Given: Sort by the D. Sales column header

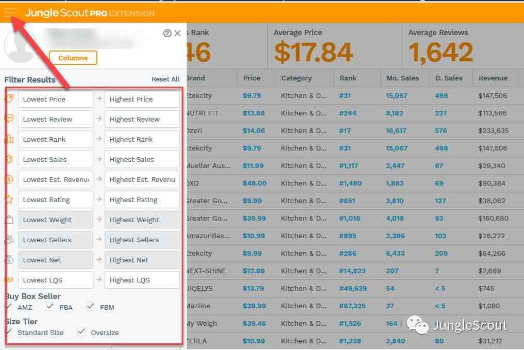Looking at the screenshot, I should pyautogui.click(x=449, y=78).
